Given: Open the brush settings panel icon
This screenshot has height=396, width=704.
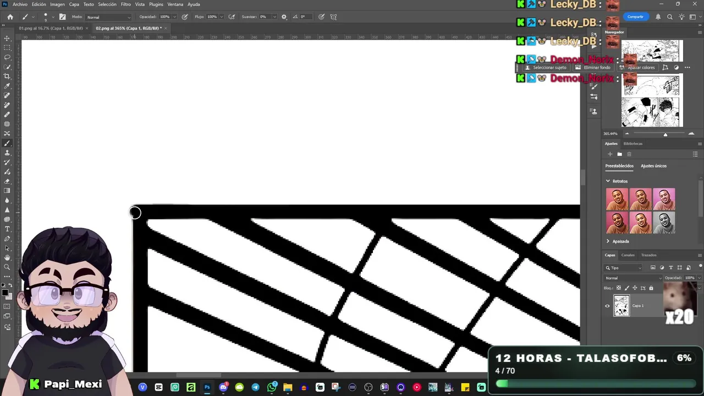Looking at the screenshot, I should pyautogui.click(x=62, y=16).
